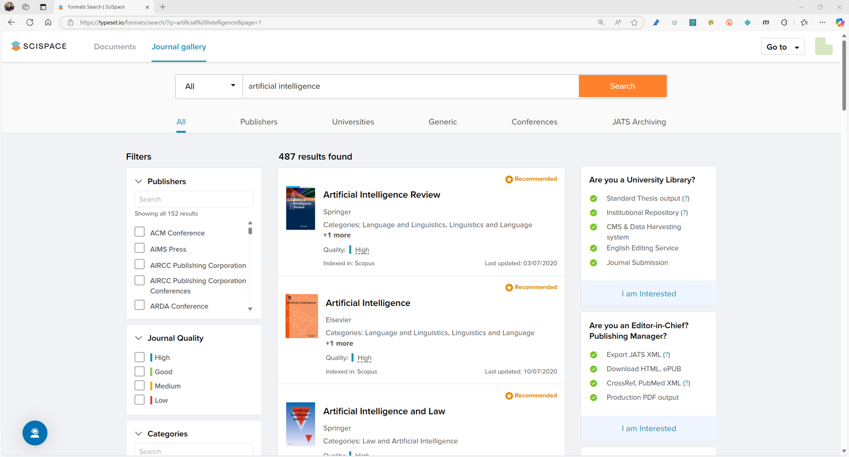View site information lock icon

[x=70, y=22]
